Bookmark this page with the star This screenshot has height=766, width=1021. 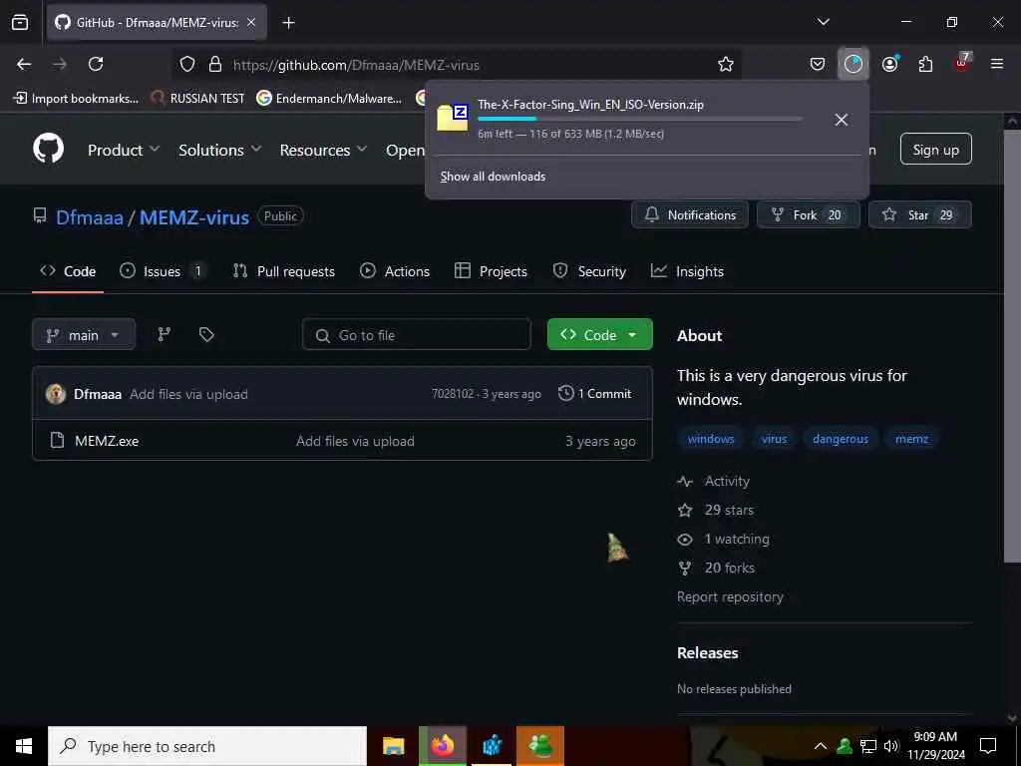726,64
